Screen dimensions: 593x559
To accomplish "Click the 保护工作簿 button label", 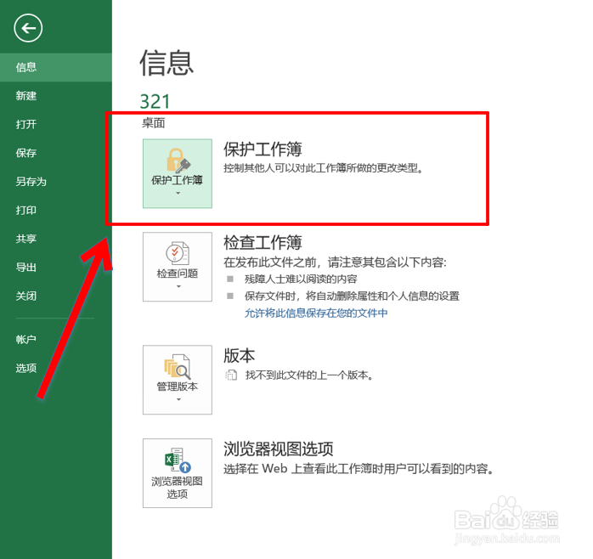I will coord(177,180).
